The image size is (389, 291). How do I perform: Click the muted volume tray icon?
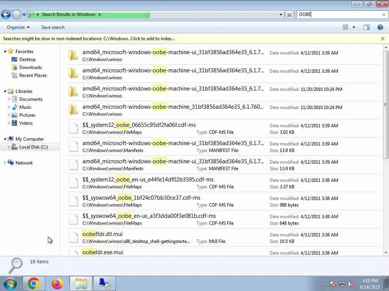[351, 284]
